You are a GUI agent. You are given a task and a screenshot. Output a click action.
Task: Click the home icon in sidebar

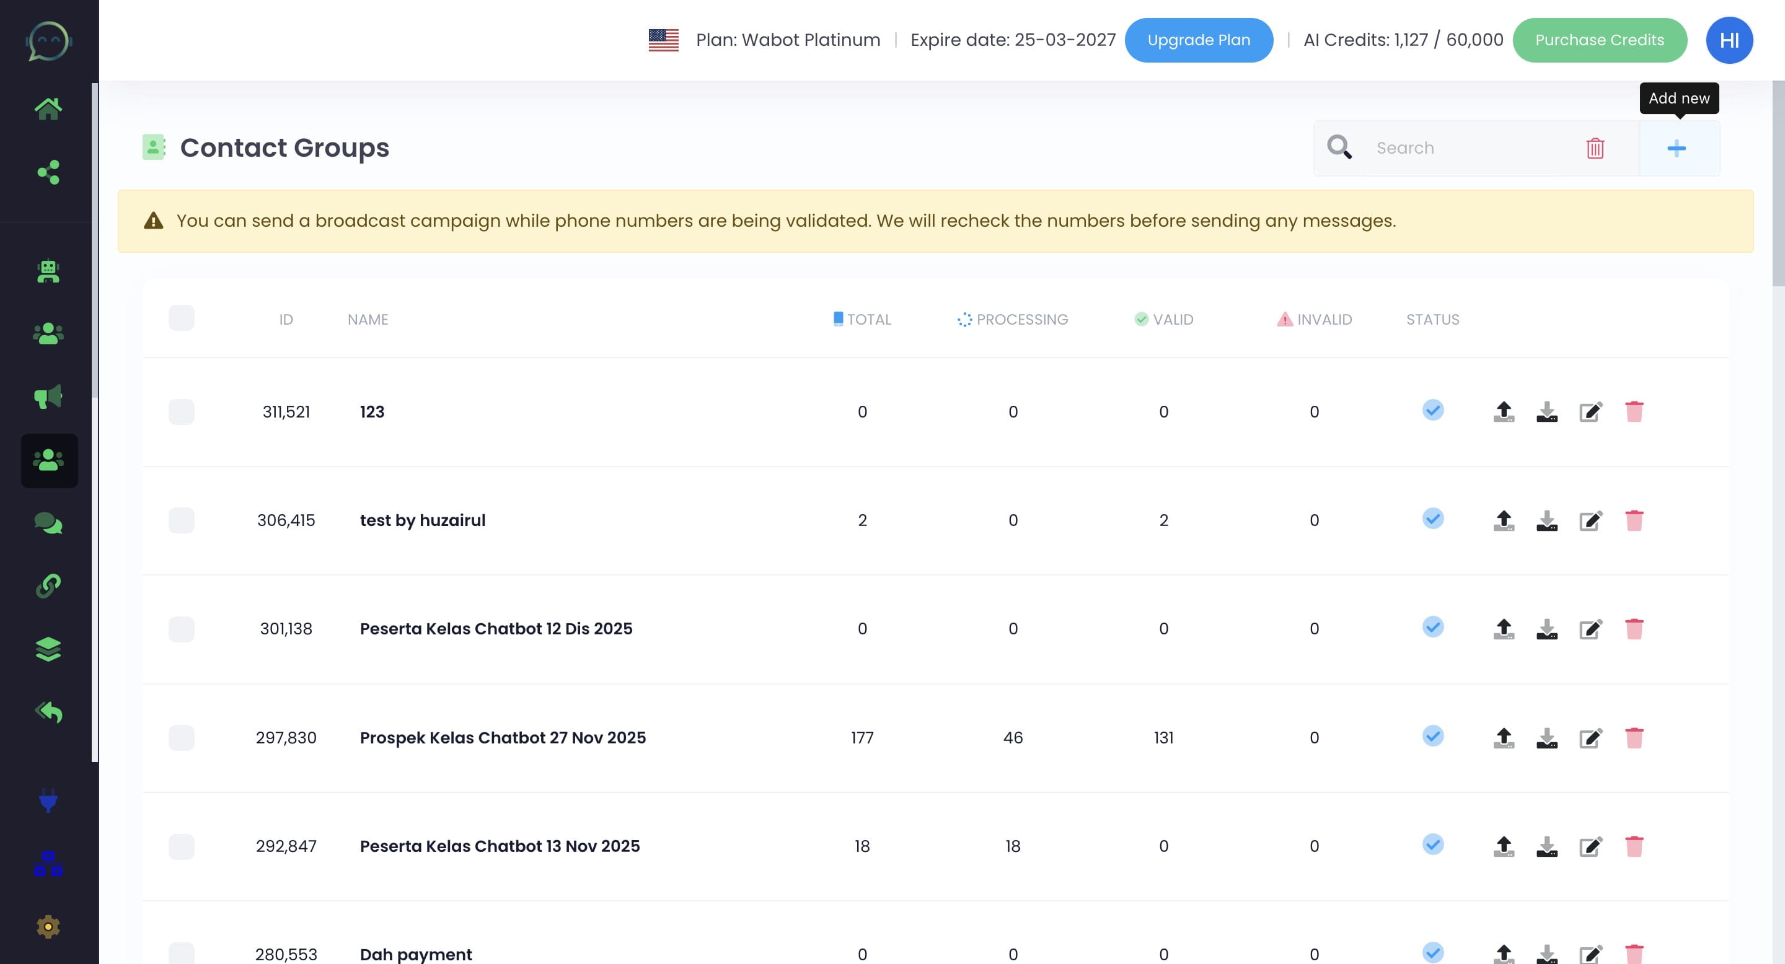[48, 108]
